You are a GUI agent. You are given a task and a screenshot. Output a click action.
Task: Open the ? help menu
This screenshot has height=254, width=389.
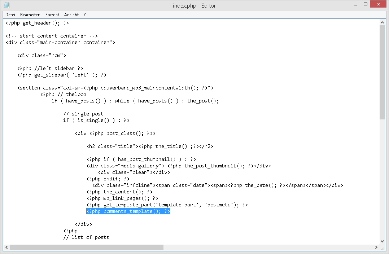pyautogui.click(x=85, y=15)
